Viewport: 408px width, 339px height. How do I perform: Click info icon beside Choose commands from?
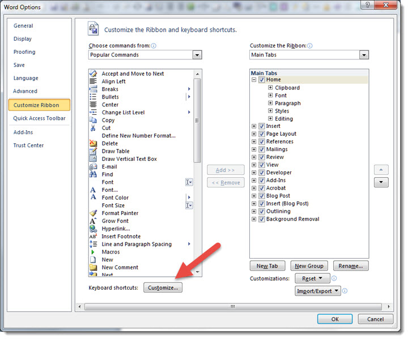pos(154,46)
